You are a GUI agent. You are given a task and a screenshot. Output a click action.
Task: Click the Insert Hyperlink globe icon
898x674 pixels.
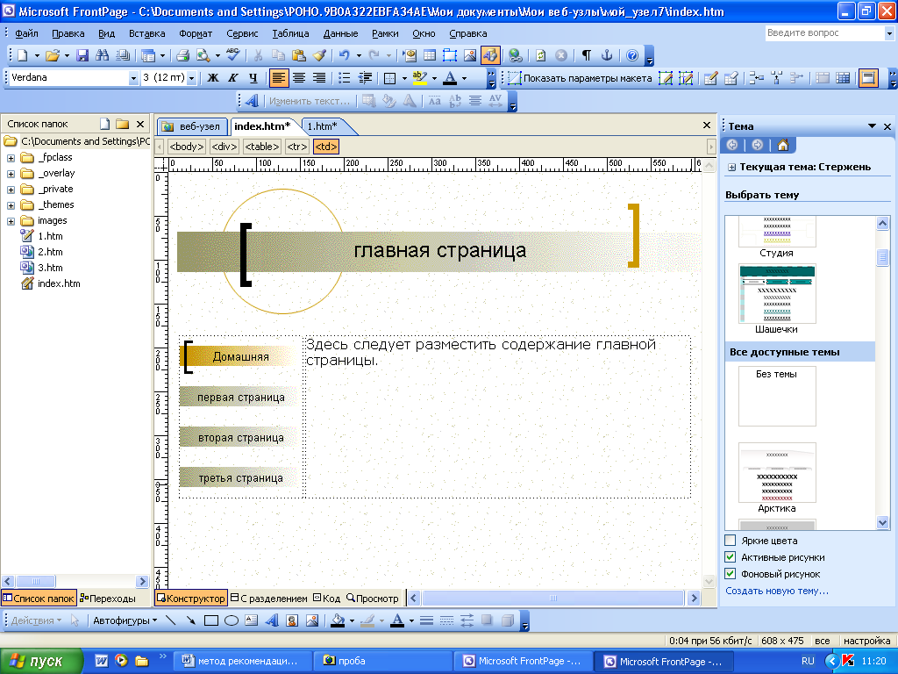pos(516,55)
